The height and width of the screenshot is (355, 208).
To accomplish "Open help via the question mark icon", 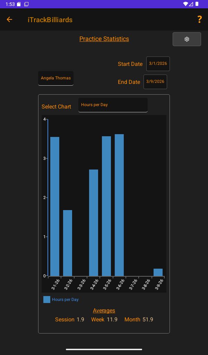I will click(199, 20).
